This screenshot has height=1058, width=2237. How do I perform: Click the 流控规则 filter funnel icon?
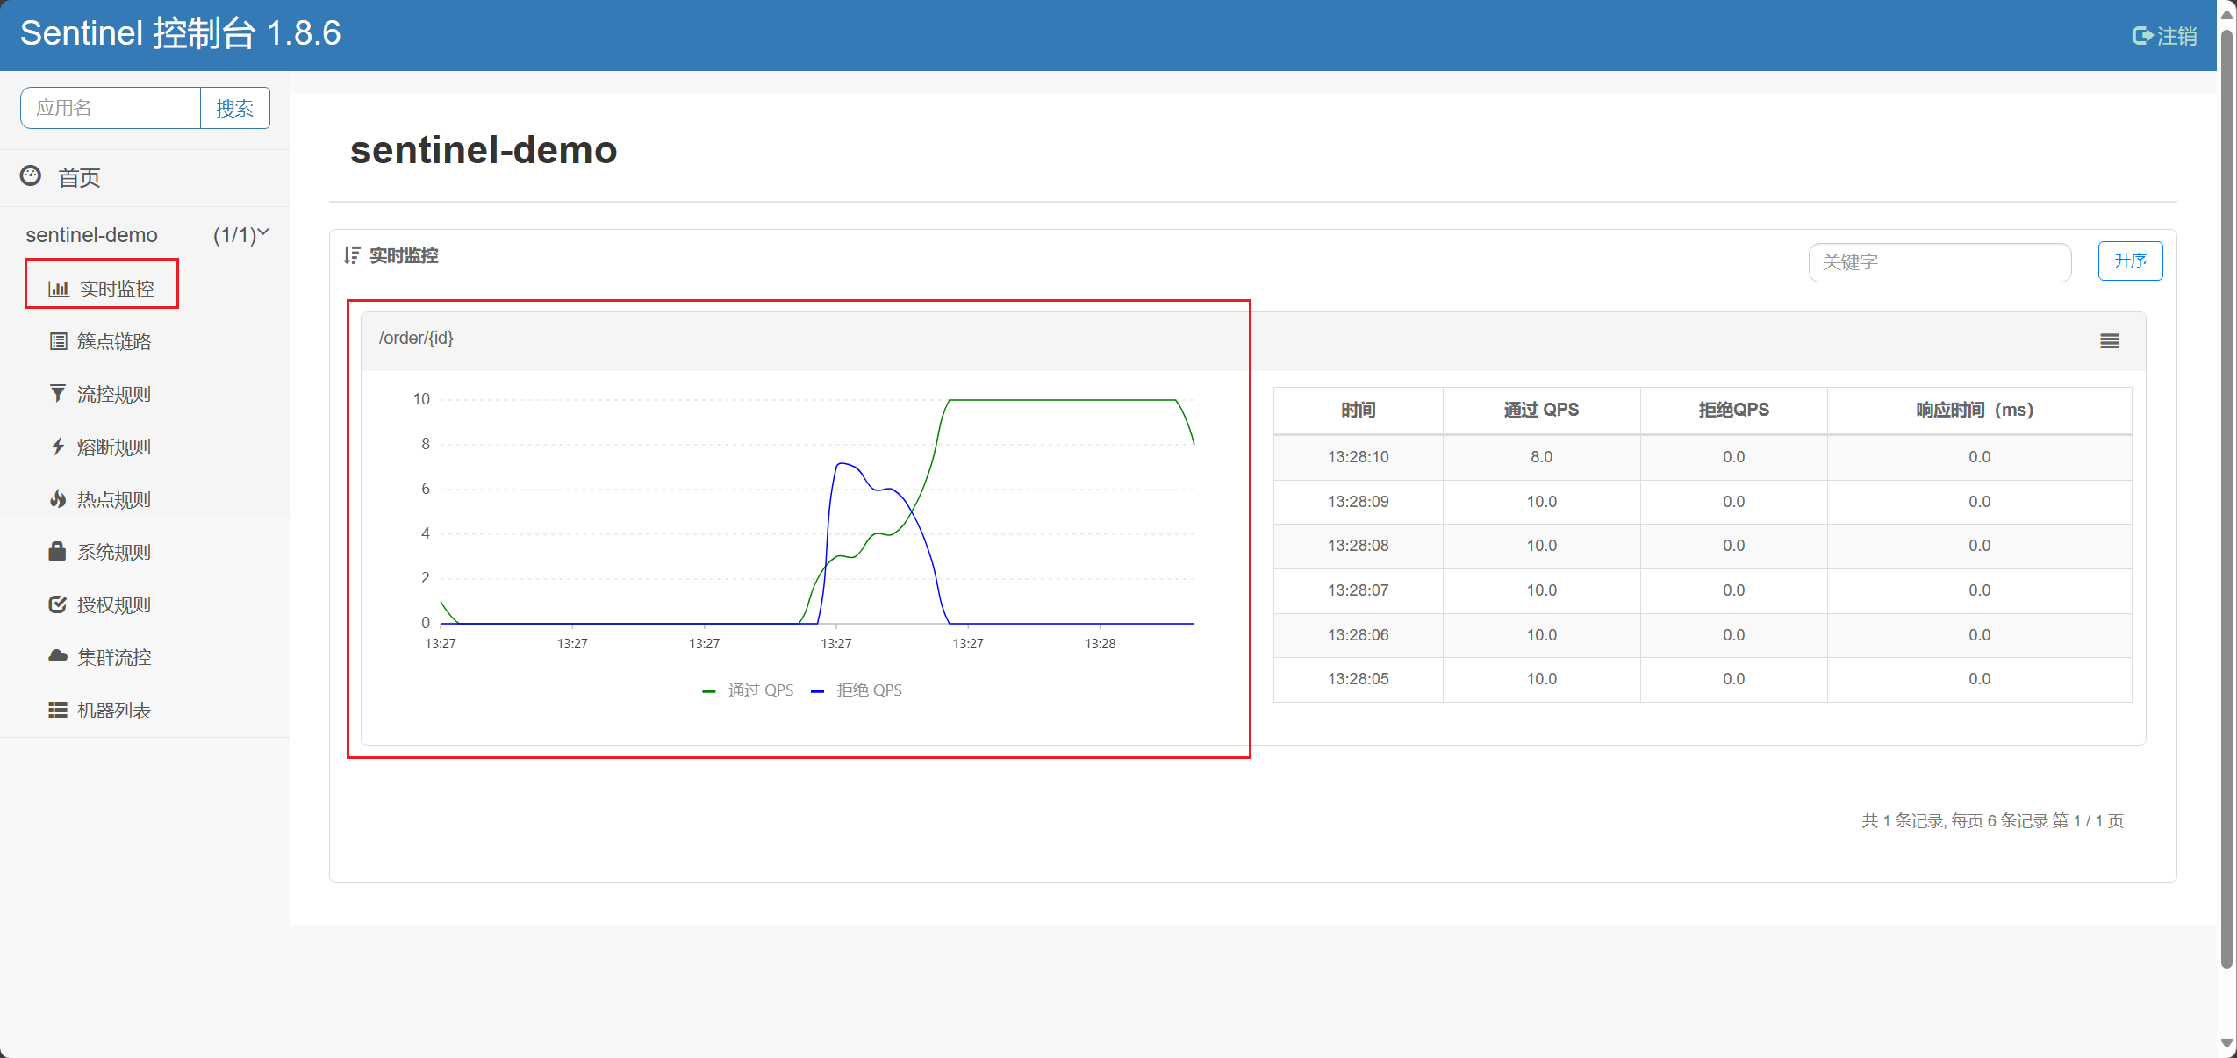pos(58,394)
